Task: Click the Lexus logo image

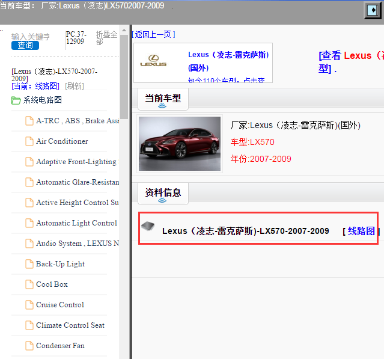Action: coord(154,61)
